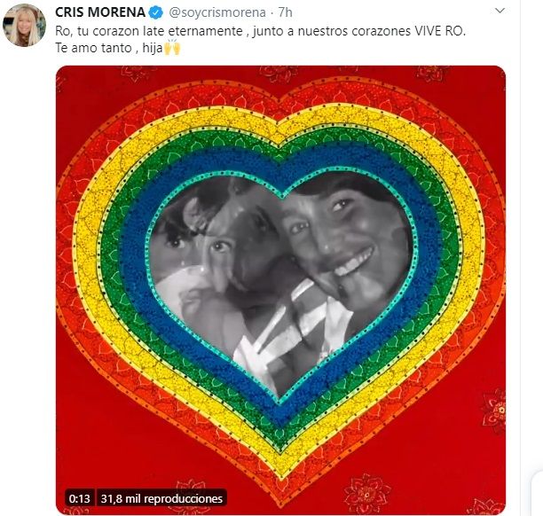Click the black-and-white photo inside the heart

(x=282, y=277)
